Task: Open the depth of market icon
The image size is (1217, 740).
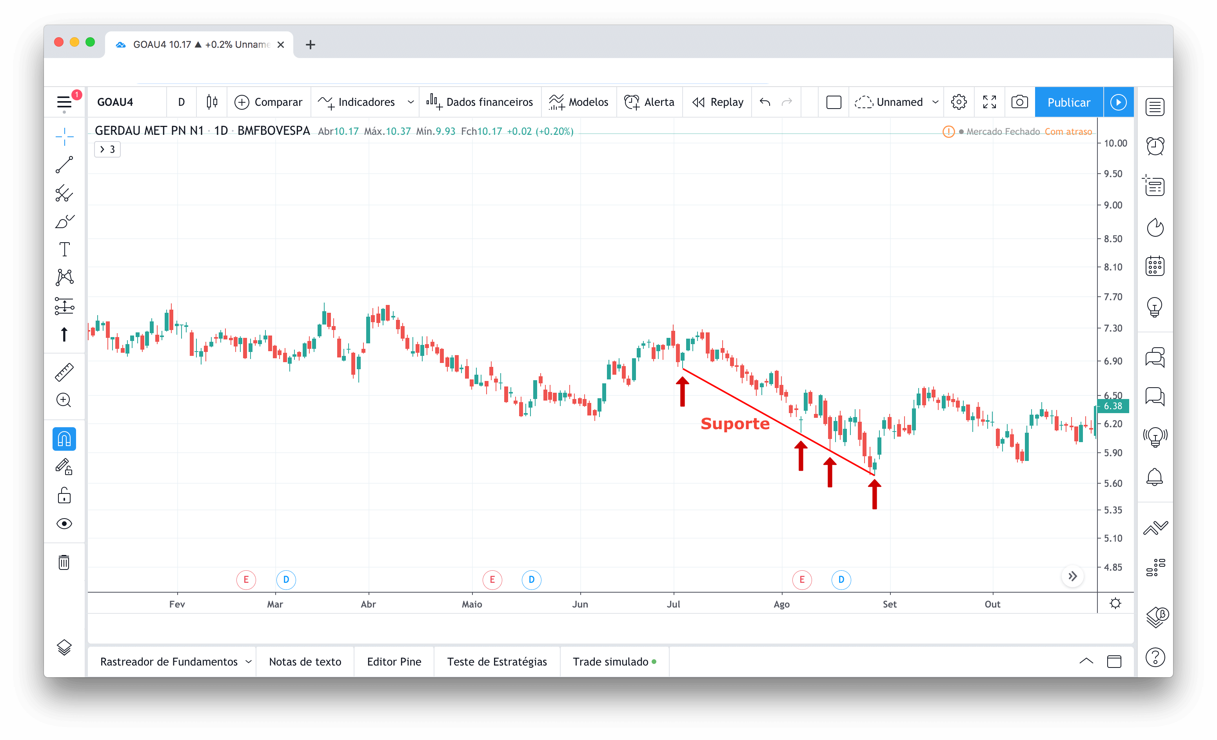Action: click(1155, 567)
